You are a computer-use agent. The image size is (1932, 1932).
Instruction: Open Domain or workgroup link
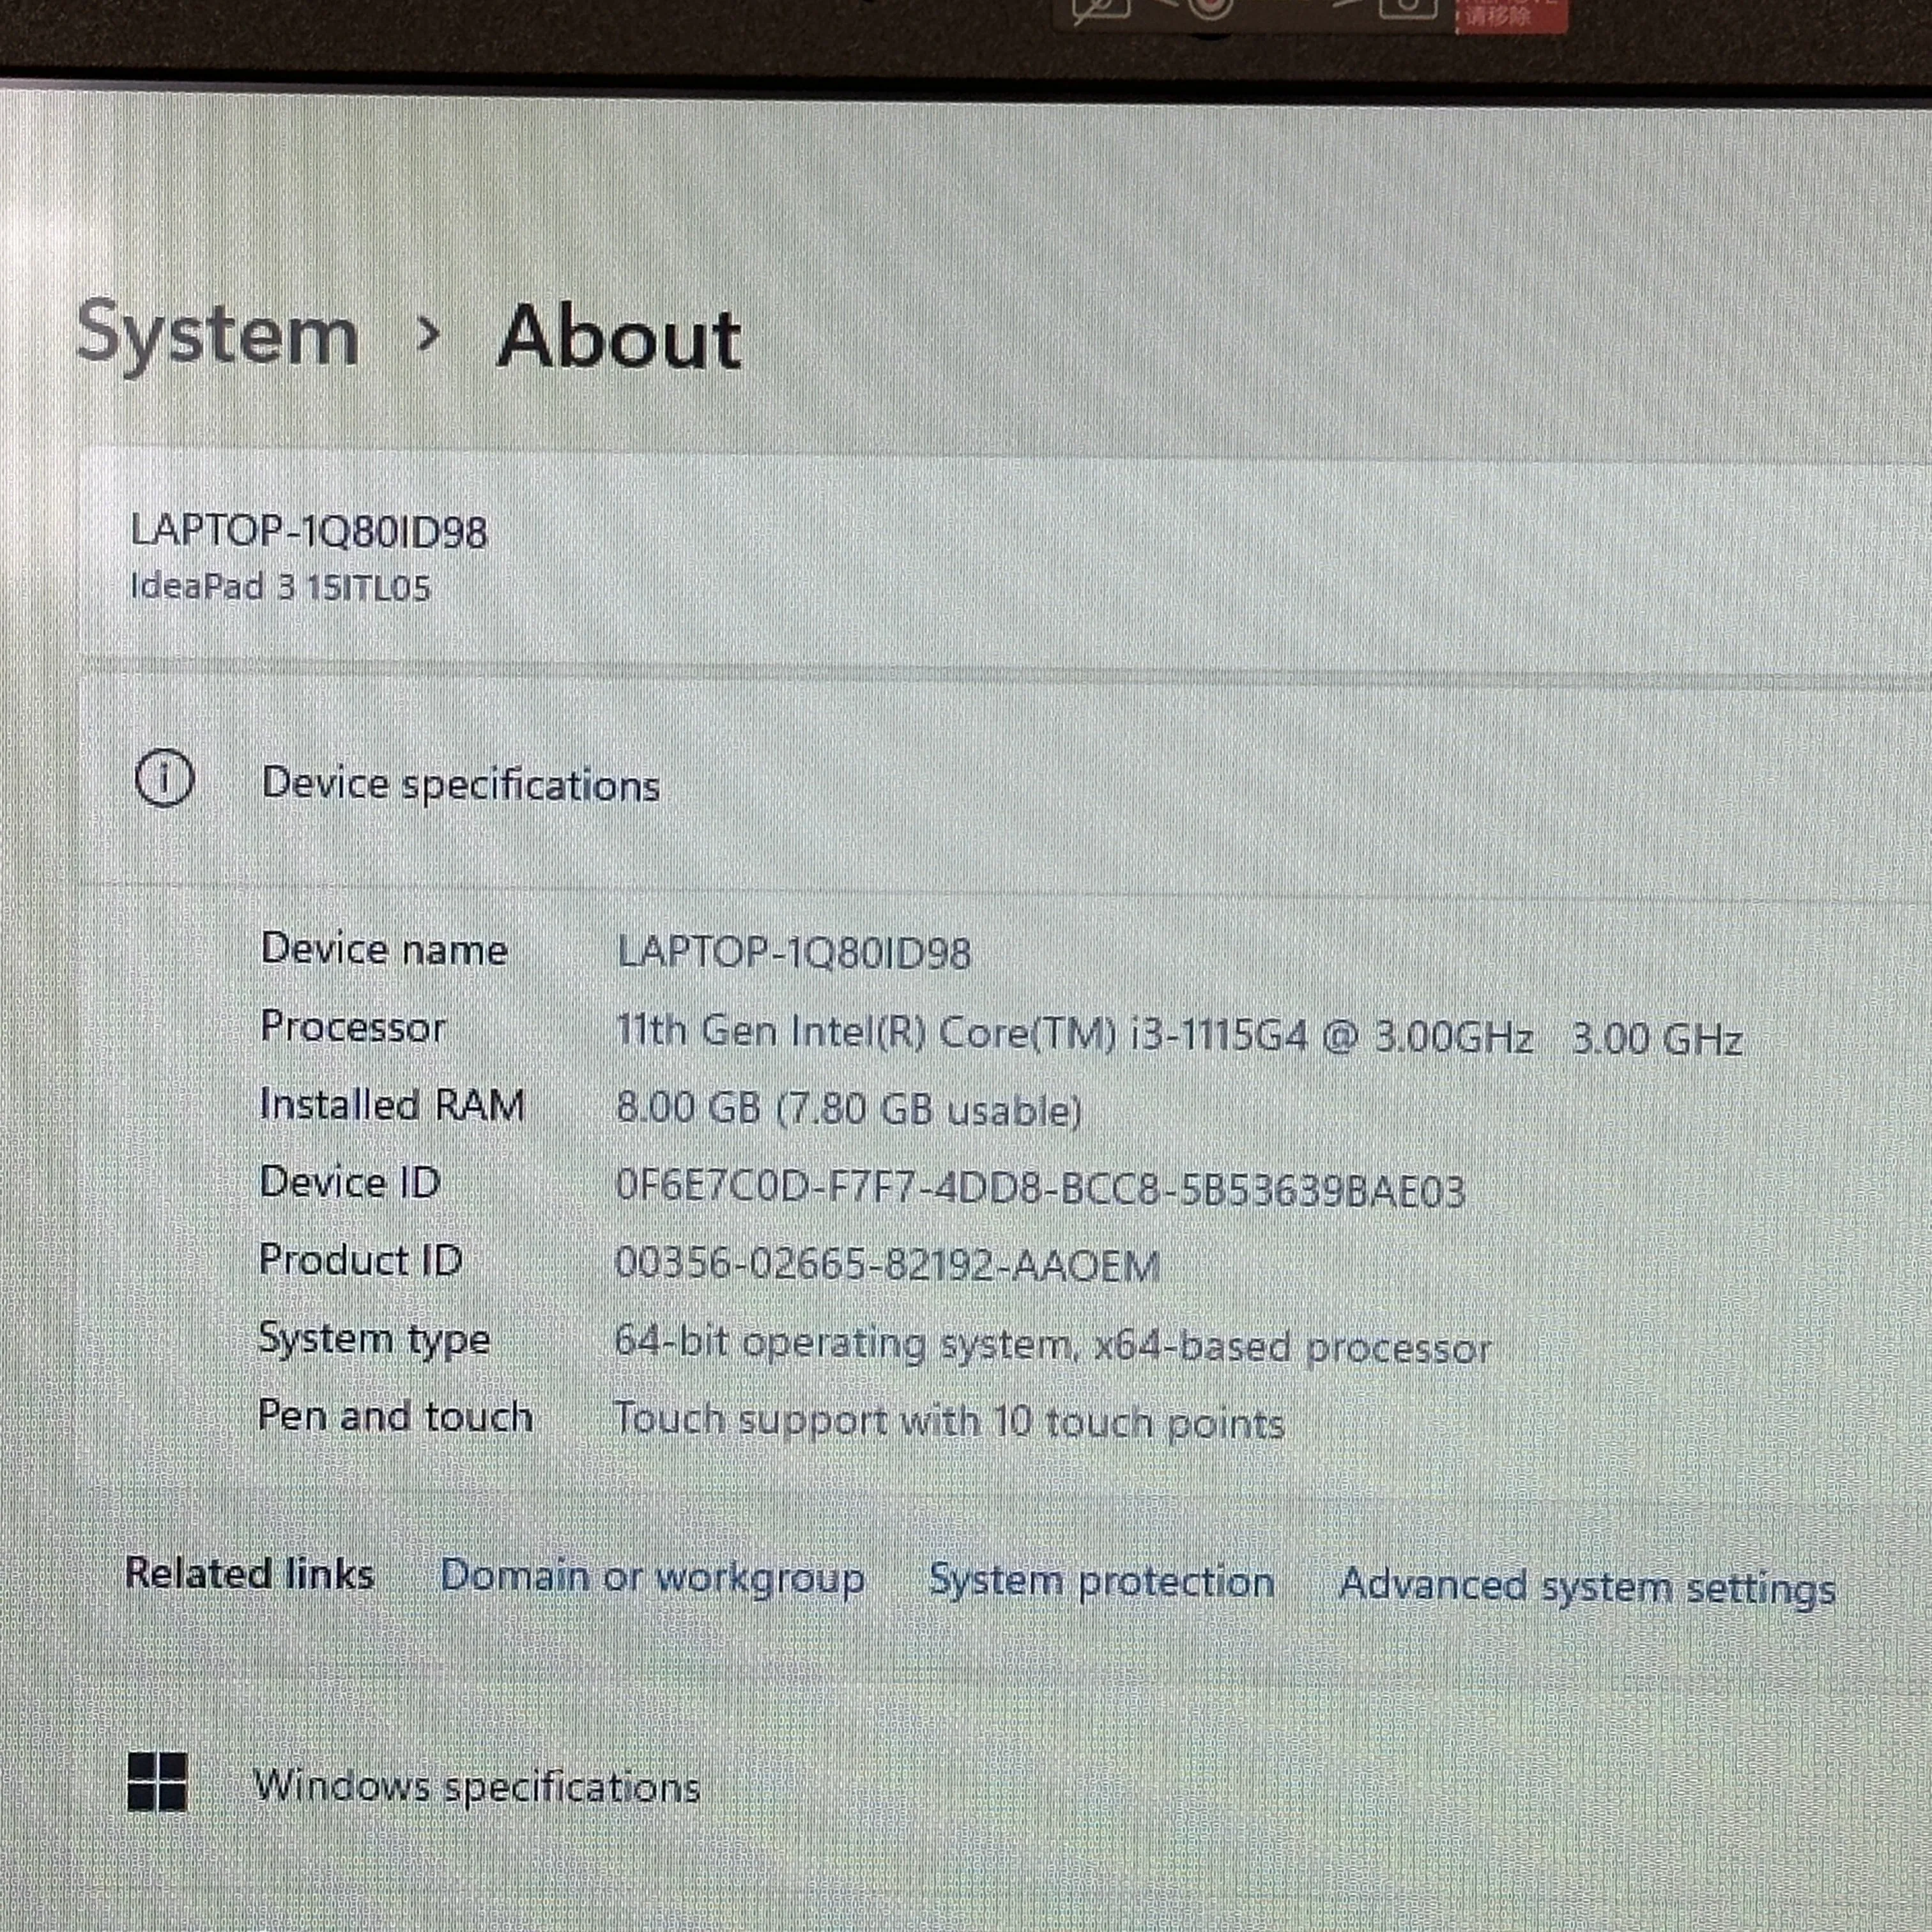click(x=652, y=1577)
